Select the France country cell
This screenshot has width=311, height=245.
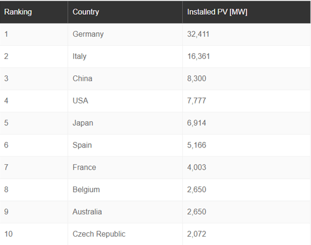point(125,168)
